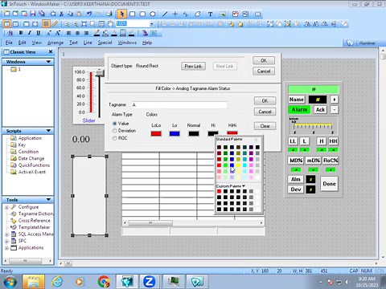Screen dimensions: 386x289
Task: Click the Print icon
Action: click(109, 14)
